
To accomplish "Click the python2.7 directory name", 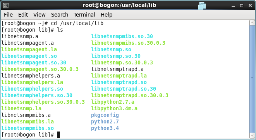I will (105, 121).
